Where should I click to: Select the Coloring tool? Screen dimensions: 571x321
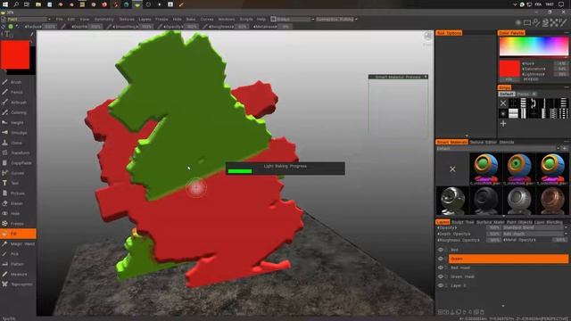coord(18,113)
